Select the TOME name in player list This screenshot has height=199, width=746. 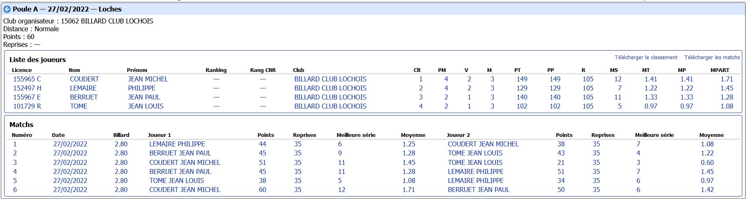click(78, 106)
